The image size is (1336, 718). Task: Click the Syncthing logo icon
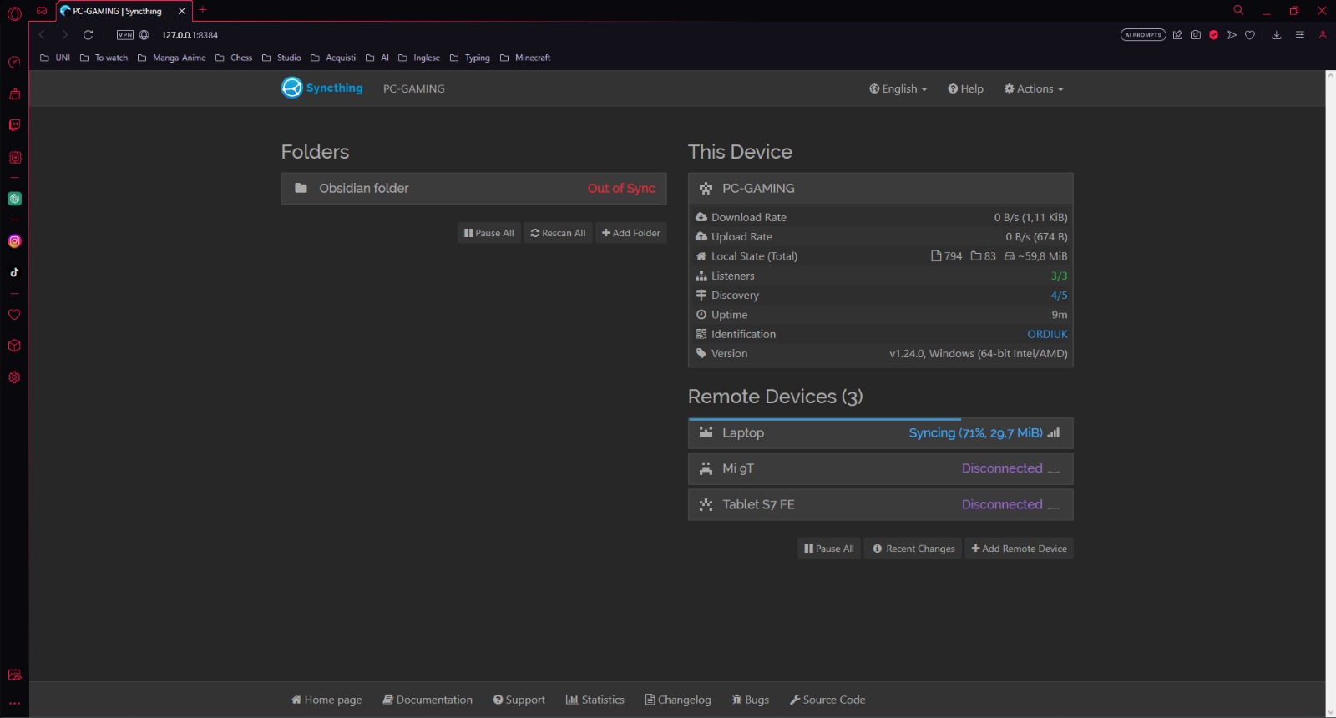point(291,88)
